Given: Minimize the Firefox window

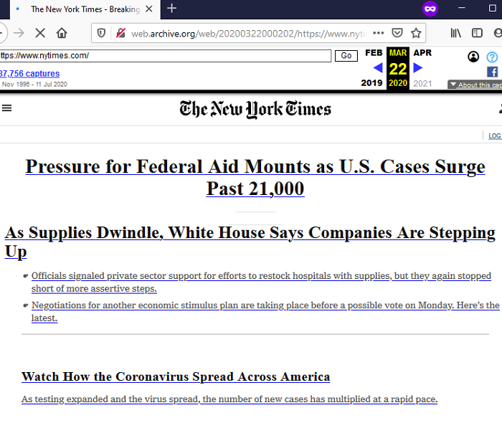Looking at the screenshot, I should click(461, 8).
